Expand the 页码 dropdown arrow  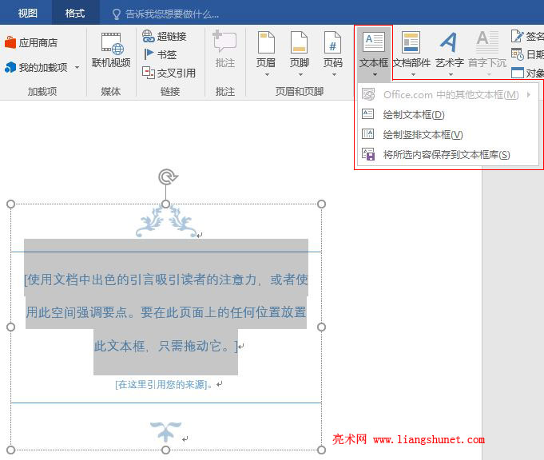(334, 74)
